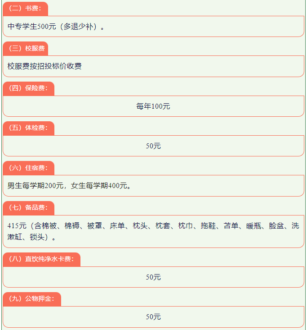Click the （九）公物押金 section header

(32, 299)
